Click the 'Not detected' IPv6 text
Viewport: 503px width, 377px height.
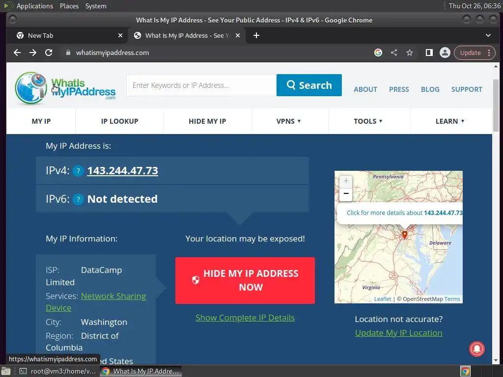click(122, 199)
